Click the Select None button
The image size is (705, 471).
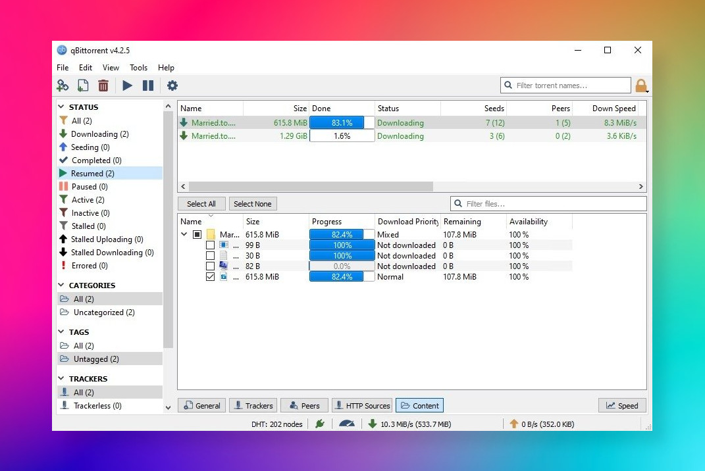coord(253,203)
